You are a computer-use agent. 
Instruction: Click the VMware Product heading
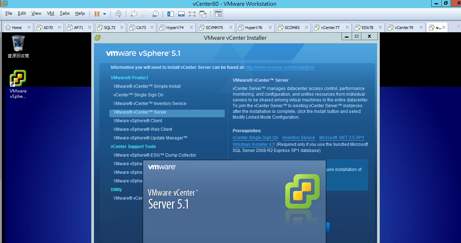coord(129,78)
